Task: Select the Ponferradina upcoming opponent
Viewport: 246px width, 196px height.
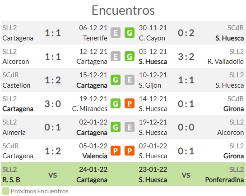Action: tap(224, 180)
